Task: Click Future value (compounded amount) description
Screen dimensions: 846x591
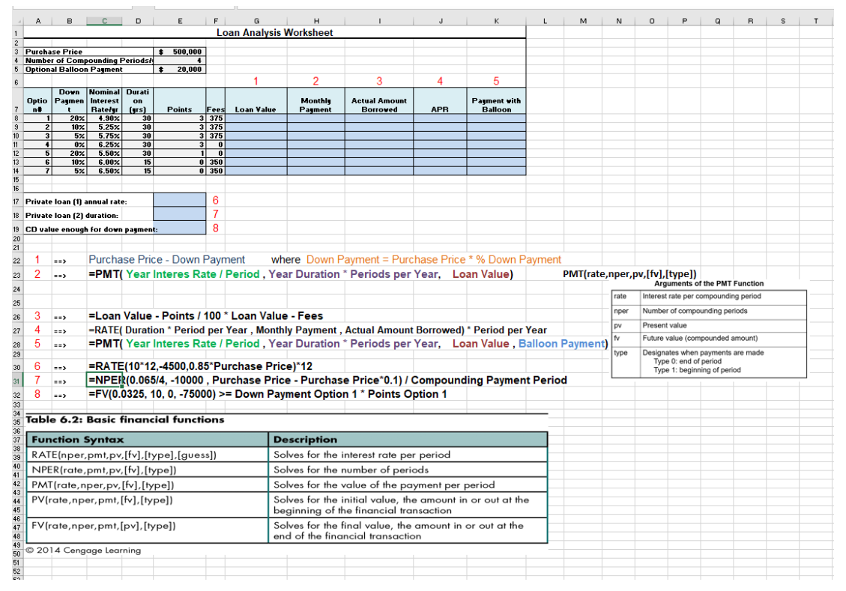Action: [x=700, y=338]
